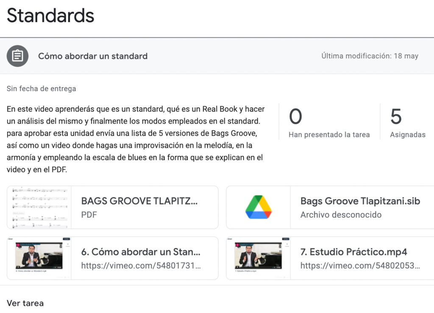Viewport: 434px width, 313px height.
Task: Select the "Standards" topic heading
Action: click(x=50, y=16)
